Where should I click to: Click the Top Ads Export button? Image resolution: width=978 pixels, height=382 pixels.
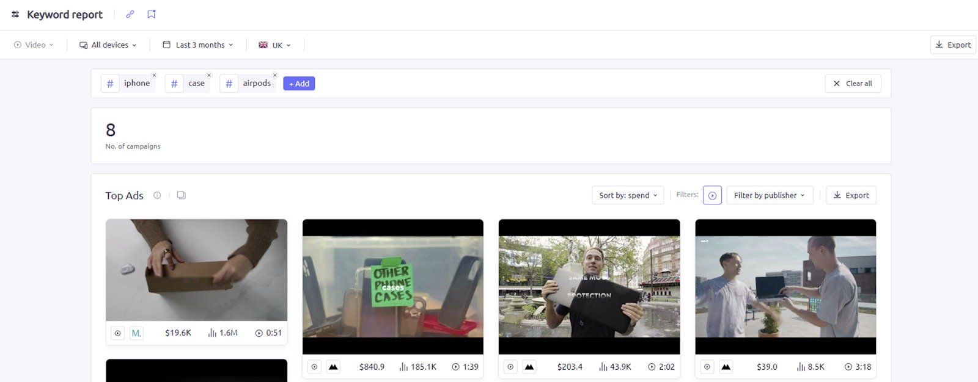coord(851,195)
